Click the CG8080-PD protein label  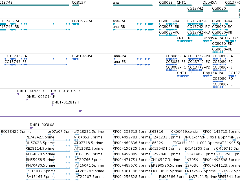click(223, 78)
